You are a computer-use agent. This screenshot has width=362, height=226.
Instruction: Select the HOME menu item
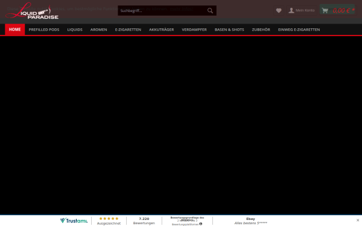point(14,30)
